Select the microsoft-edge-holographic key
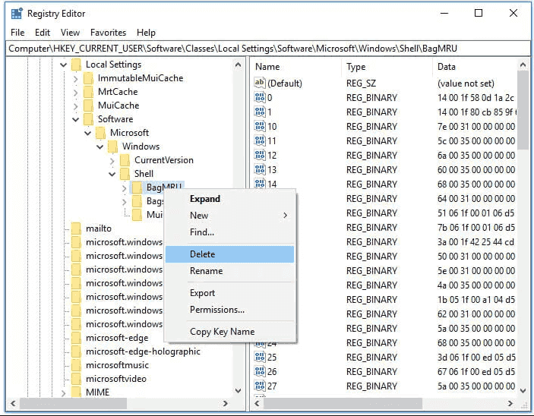The image size is (534, 416). pyautogui.click(x=143, y=351)
